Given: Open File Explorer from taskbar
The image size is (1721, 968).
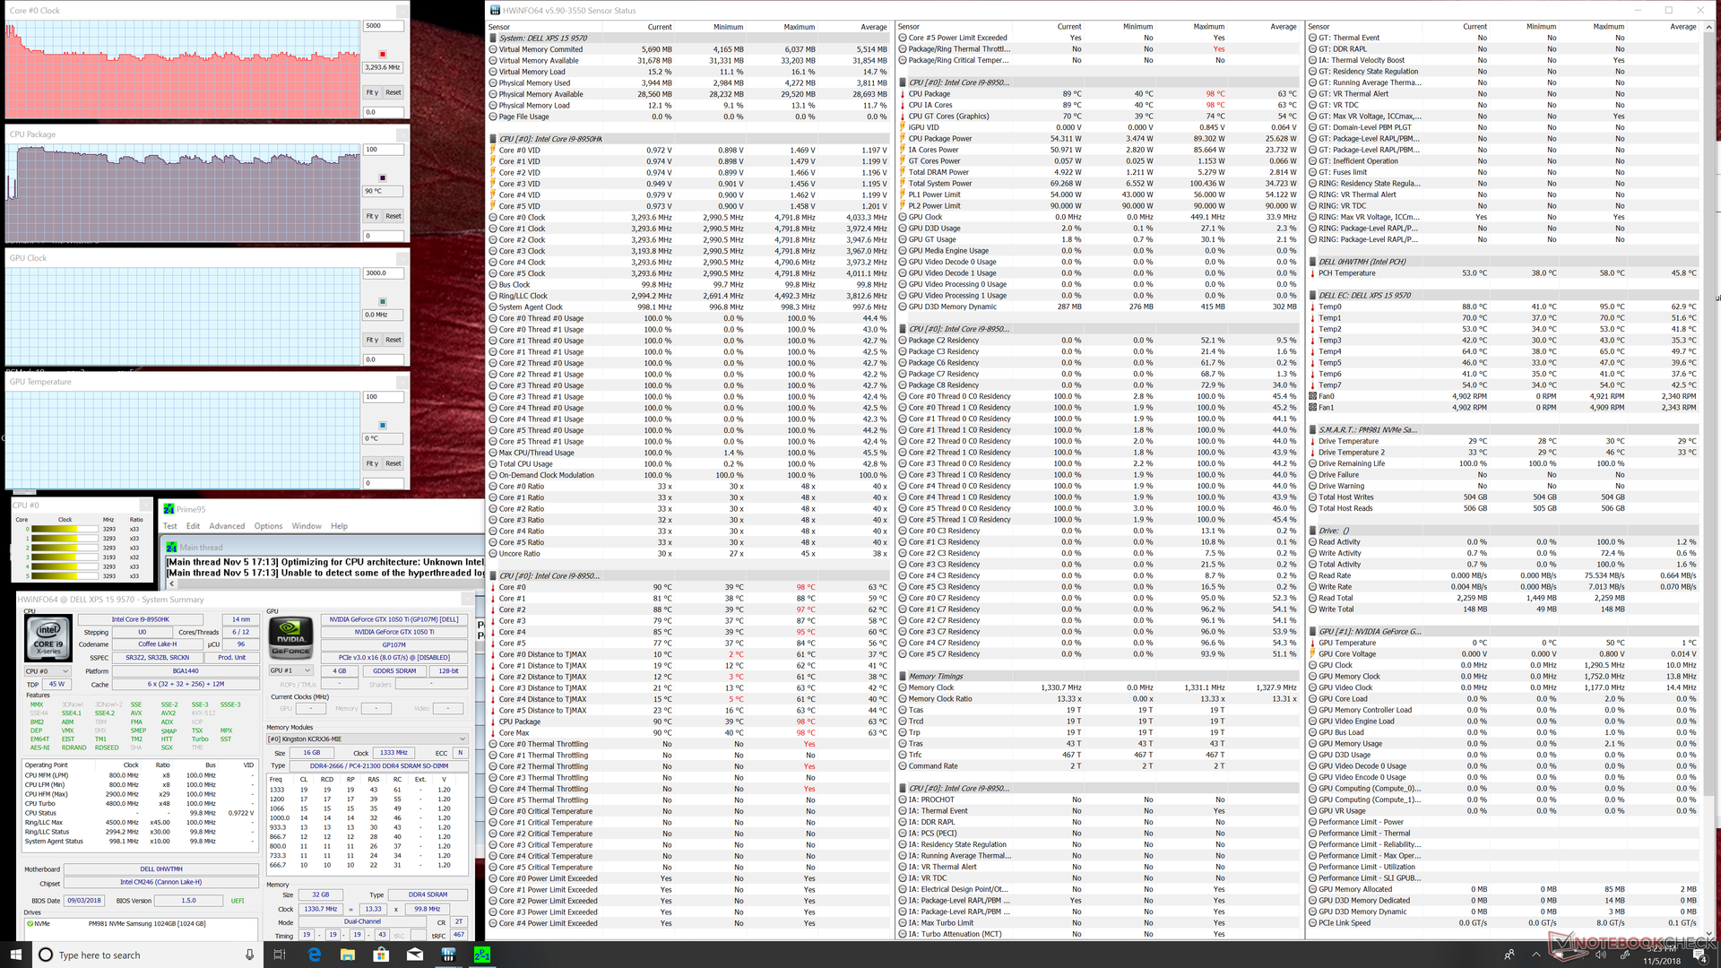Looking at the screenshot, I should pos(348,955).
